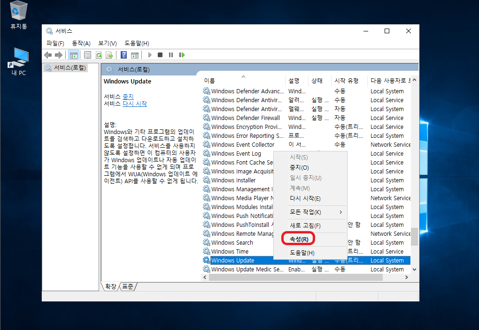Select the highlighted Windows Update row
Screen dimensions: 479x330
(306, 261)
